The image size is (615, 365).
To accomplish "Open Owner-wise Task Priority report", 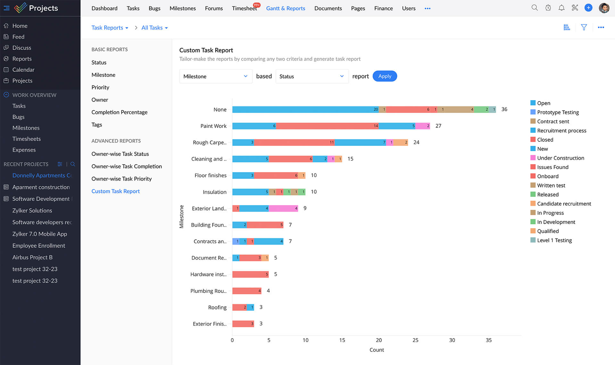I will coord(121,179).
